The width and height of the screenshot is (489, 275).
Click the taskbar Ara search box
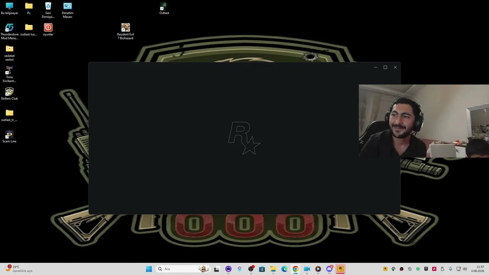[x=183, y=269]
